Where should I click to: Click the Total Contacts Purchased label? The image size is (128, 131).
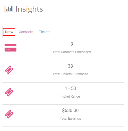[x=72, y=52]
